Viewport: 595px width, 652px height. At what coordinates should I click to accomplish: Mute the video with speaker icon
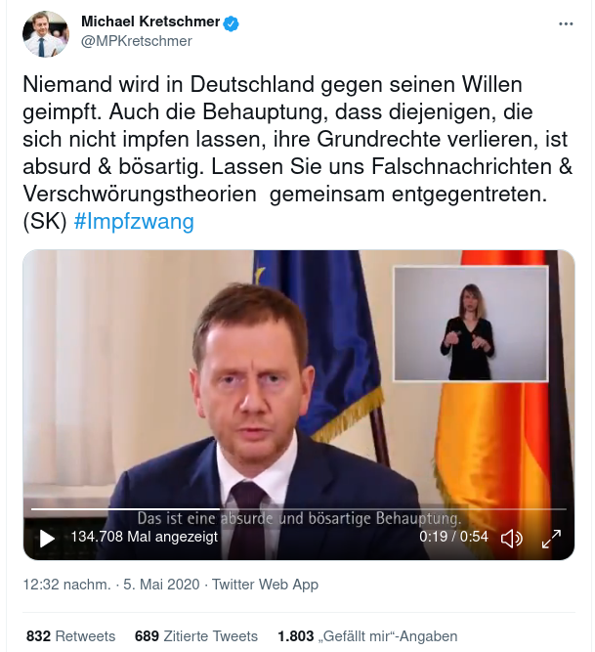[512, 539]
